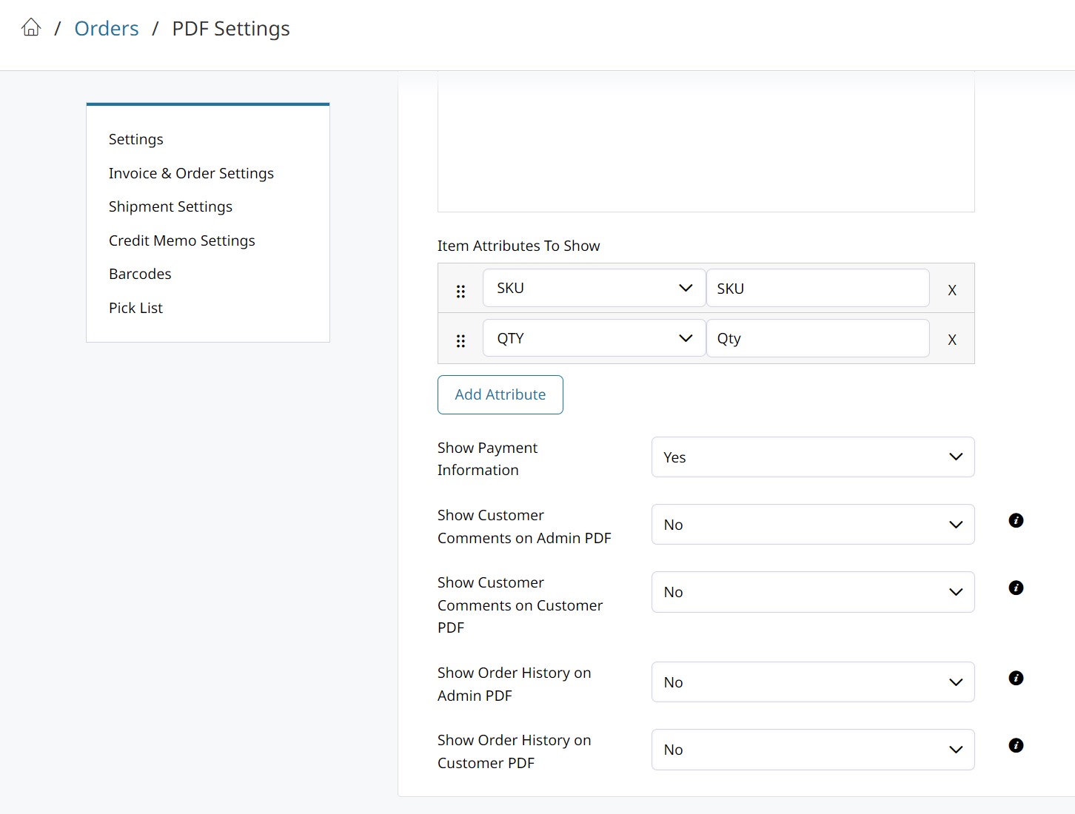Remove the SKU attribute row
The width and height of the screenshot is (1075, 814).
tap(952, 290)
